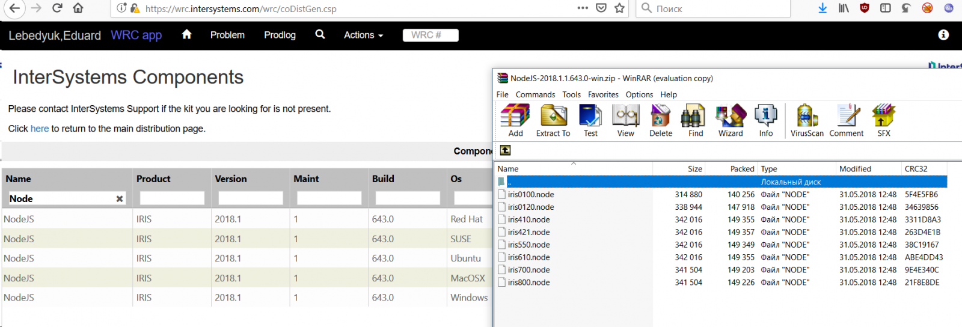Screen dimensions: 962x327
Task: Click the Pocket save icon in address bar
Action: [601, 8]
